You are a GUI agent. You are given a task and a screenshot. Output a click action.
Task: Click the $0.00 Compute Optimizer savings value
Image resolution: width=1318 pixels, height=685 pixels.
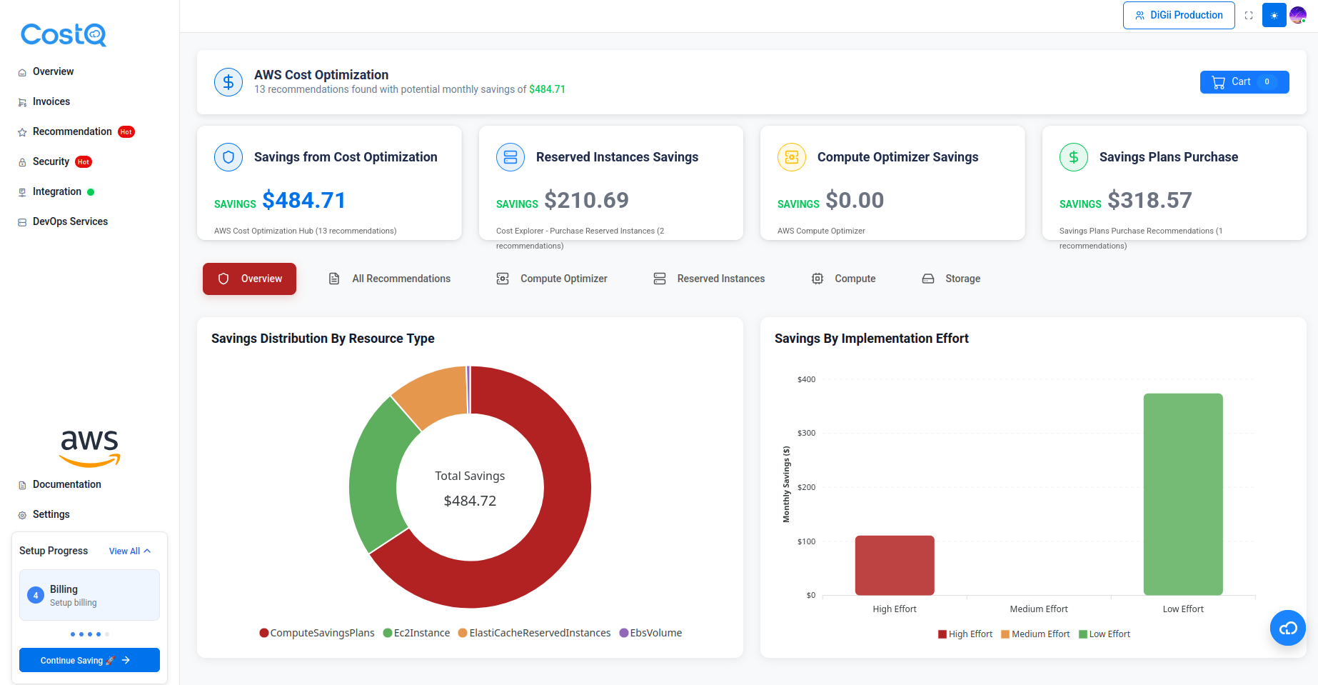coord(855,200)
